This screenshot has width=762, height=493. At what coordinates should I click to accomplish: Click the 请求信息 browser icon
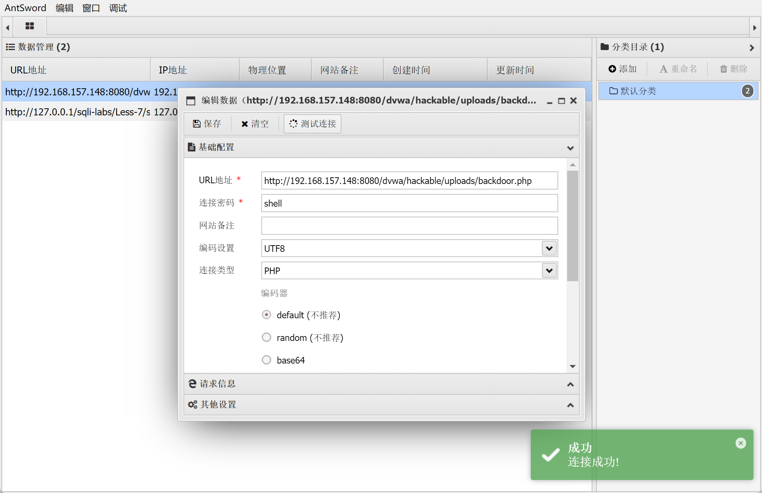(192, 384)
